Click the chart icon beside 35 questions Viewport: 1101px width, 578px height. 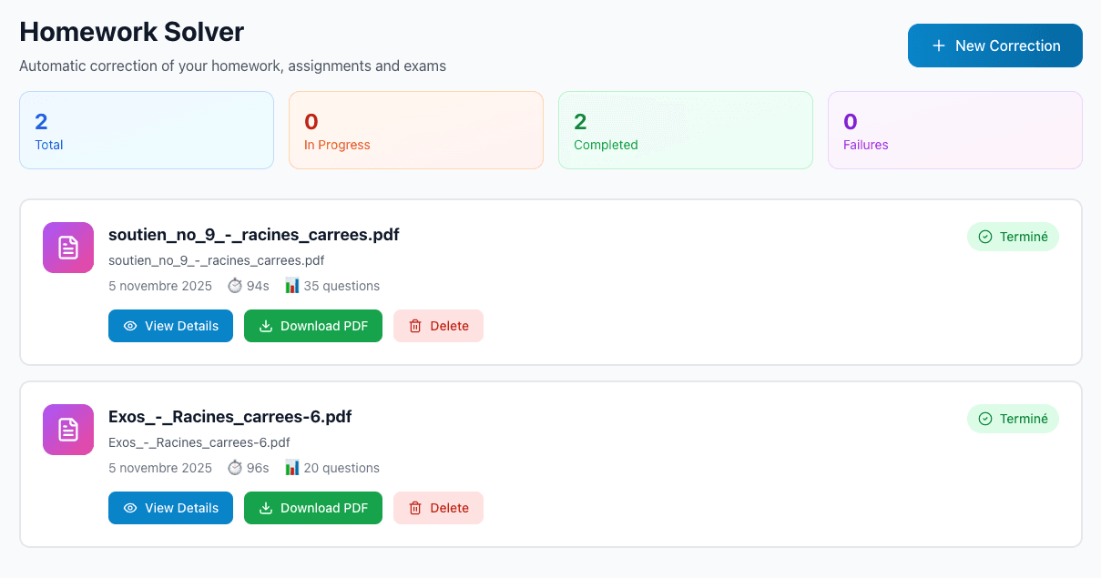pyautogui.click(x=292, y=286)
